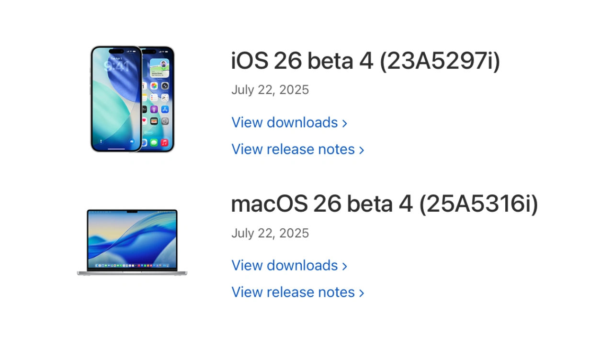Click the 9:41 lock screen clock

(x=116, y=65)
